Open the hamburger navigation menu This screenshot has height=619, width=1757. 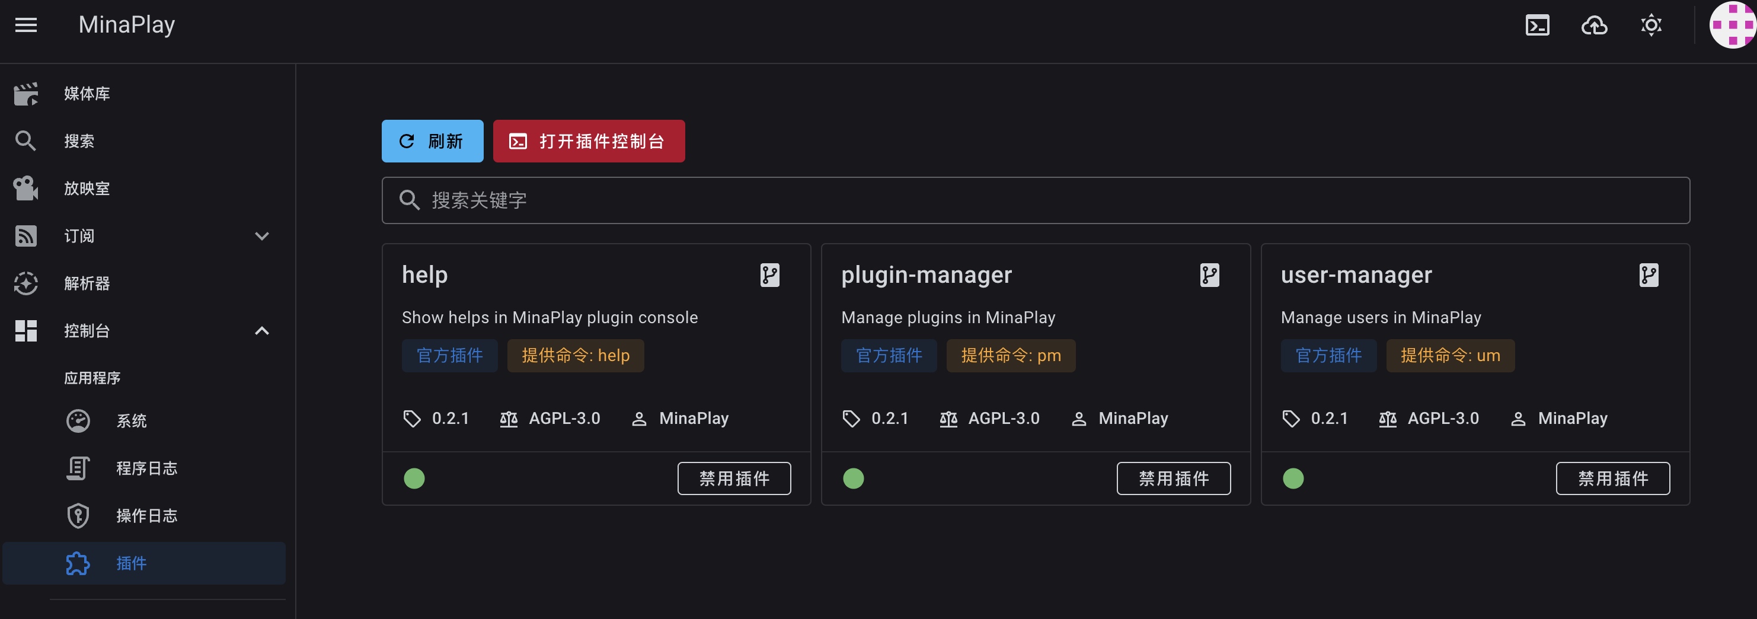point(26,25)
